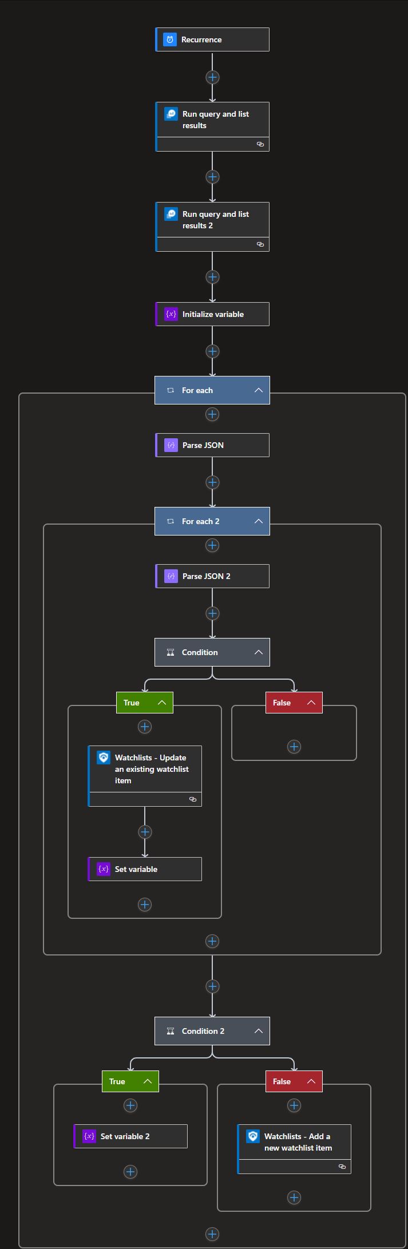
Task: Collapse the Condition block
Action: tap(259, 652)
